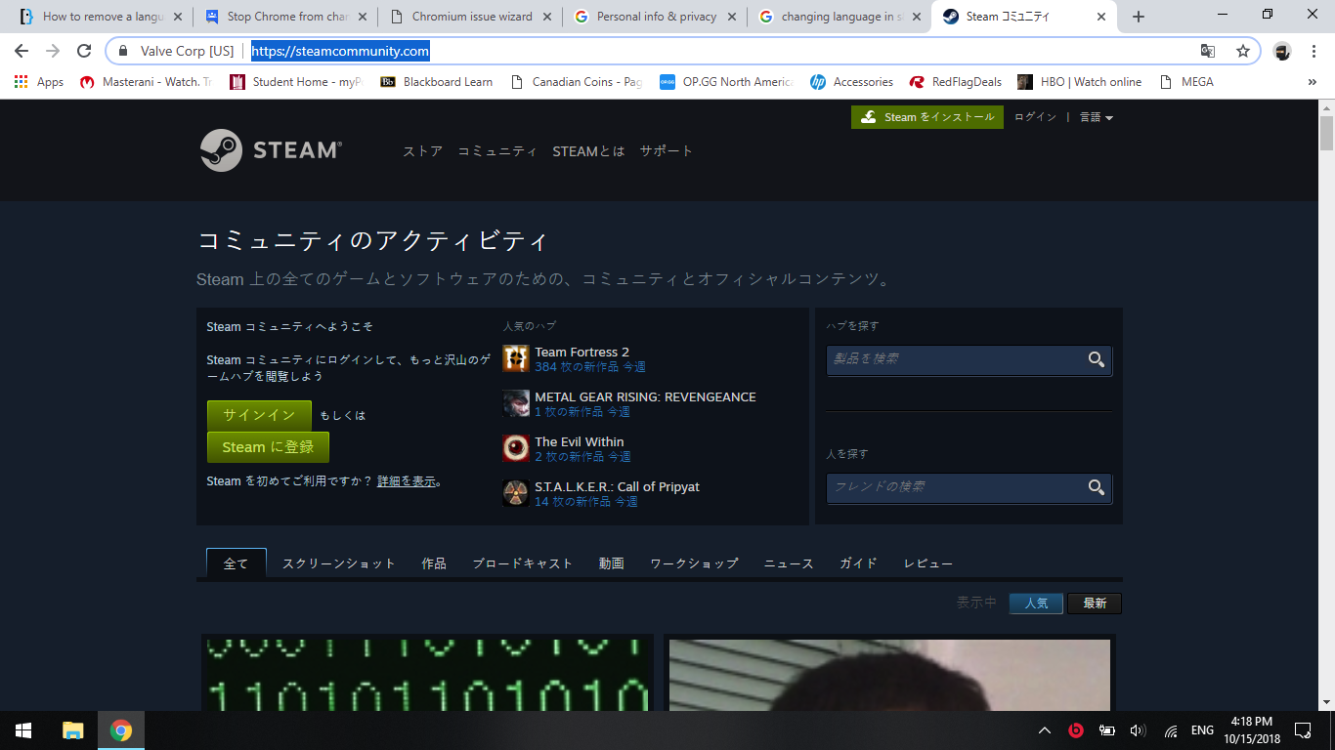The height and width of the screenshot is (750, 1335).
Task: Expand the 言語 language dropdown
Action: coord(1096,117)
